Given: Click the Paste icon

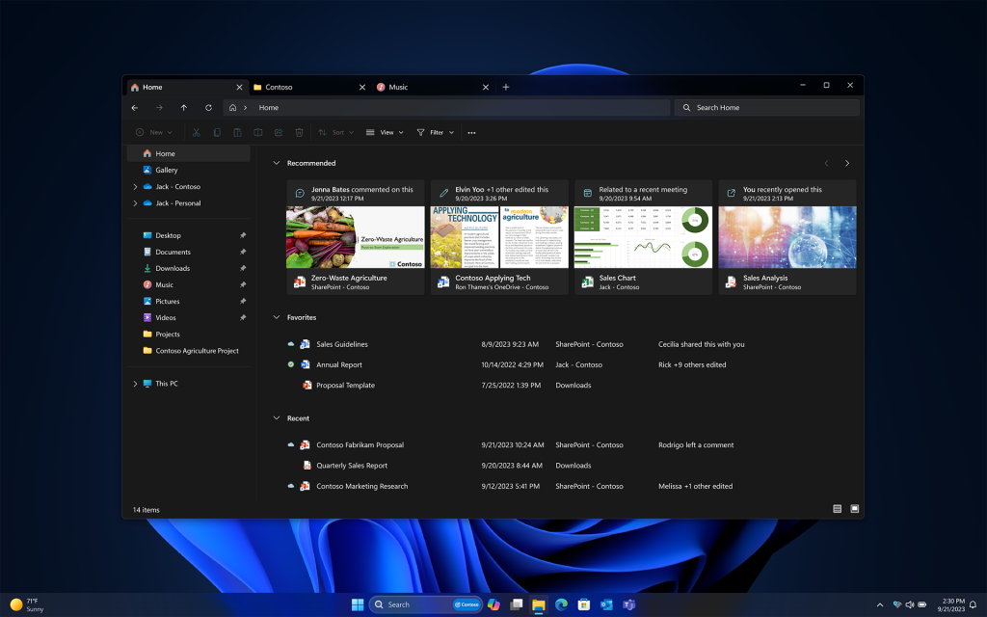Looking at the screenshot, I should 237,132.
